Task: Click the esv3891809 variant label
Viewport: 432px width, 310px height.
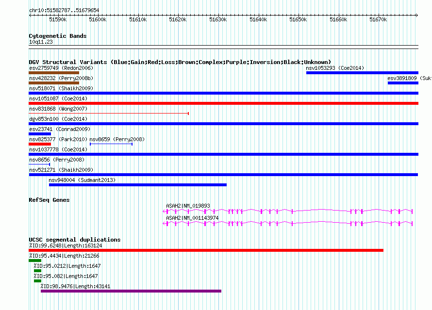Action: 410,78
